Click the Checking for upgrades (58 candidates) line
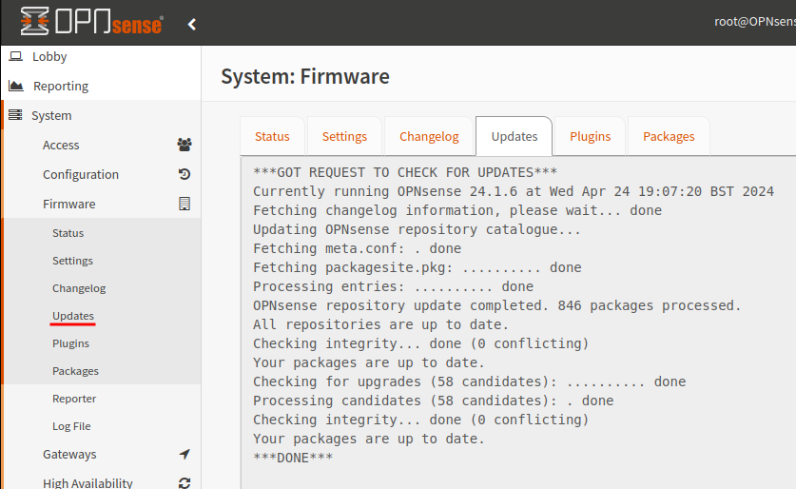This screenshot has height=489, width=796. coord(470,381)
